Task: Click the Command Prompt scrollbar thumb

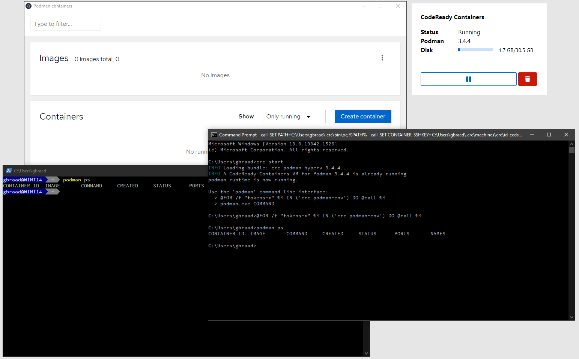Action: click(x=571, y=150)
